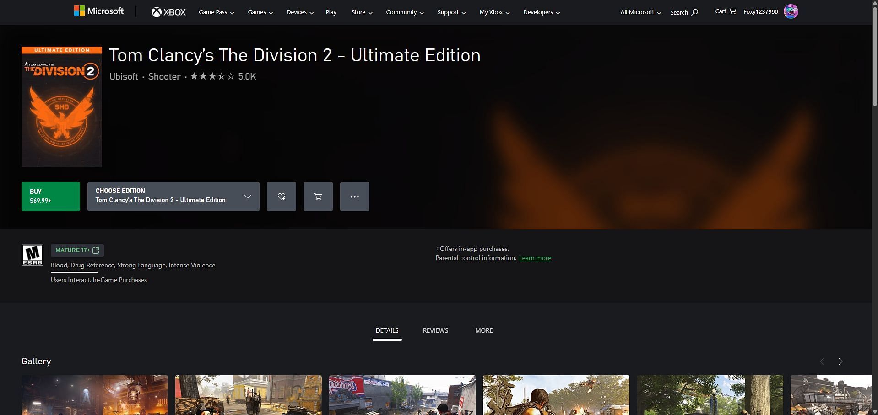Click the star rating 5.0K

point(223,76)
